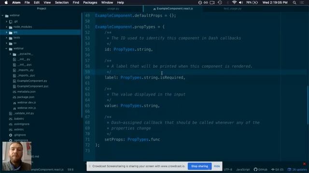Screen dimensions: 309x173
Task: Open the Atom menu
Action: click(x=16, y=2)
